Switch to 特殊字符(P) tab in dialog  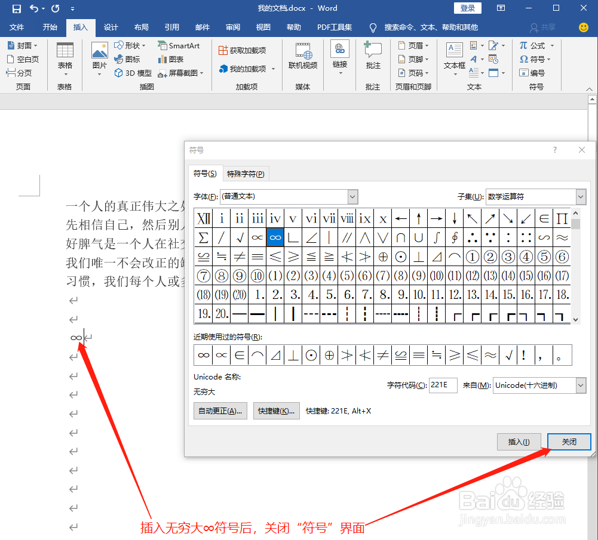pos(246,174)
